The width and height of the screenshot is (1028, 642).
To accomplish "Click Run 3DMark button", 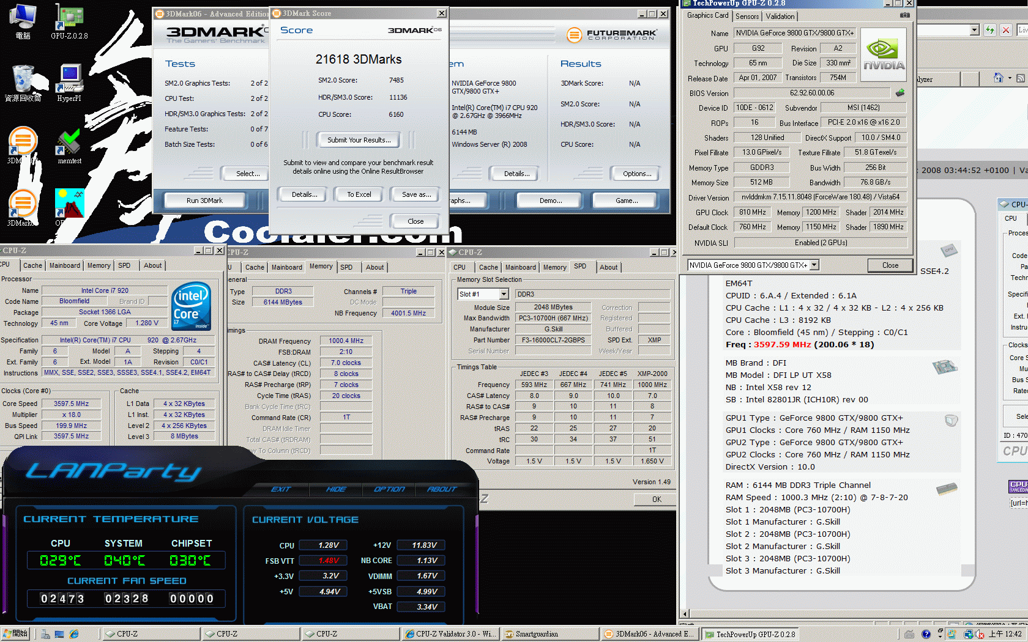I will tap(204, 201).
